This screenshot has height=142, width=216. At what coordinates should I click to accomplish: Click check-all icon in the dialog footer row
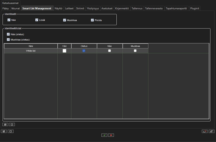[4, 131]
